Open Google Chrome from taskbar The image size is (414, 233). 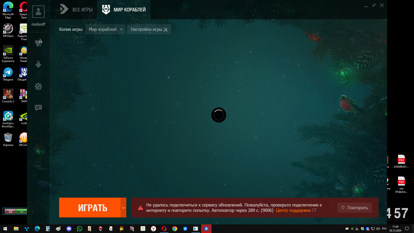tap(174, 229)
